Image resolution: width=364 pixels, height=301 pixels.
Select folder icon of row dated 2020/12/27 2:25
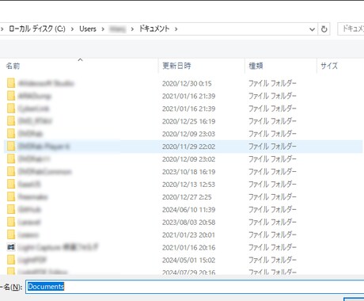(x=11, y=196)
